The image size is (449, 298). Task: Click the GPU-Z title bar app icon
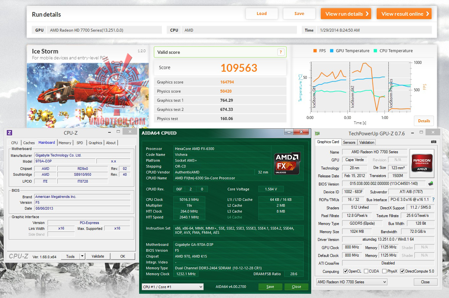[317, 133]
